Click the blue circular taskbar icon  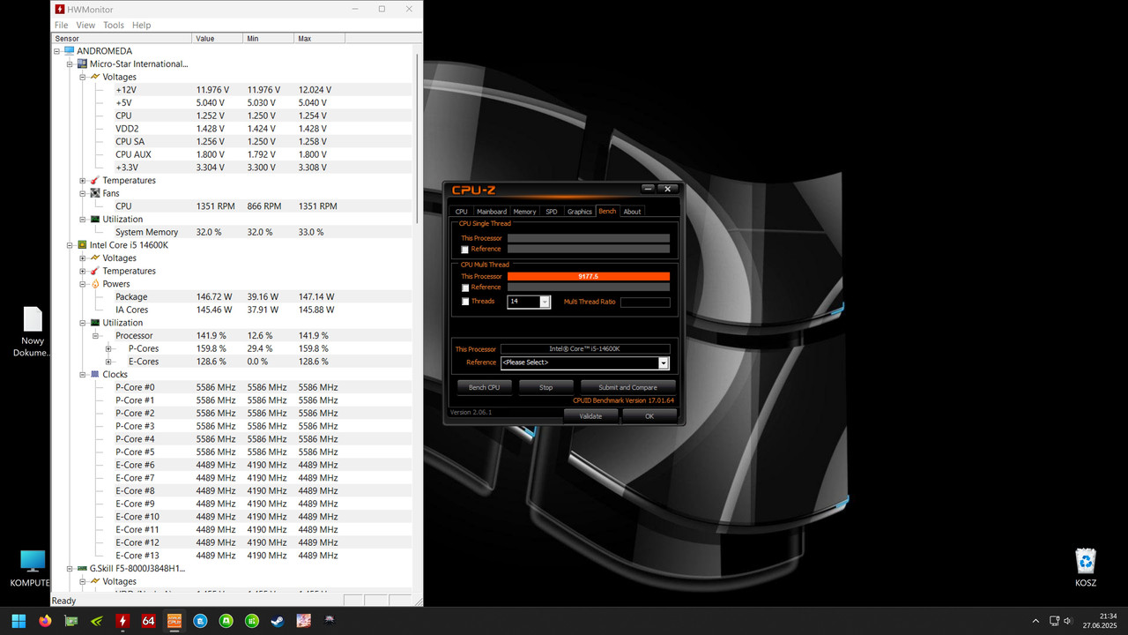coord(201,620)
